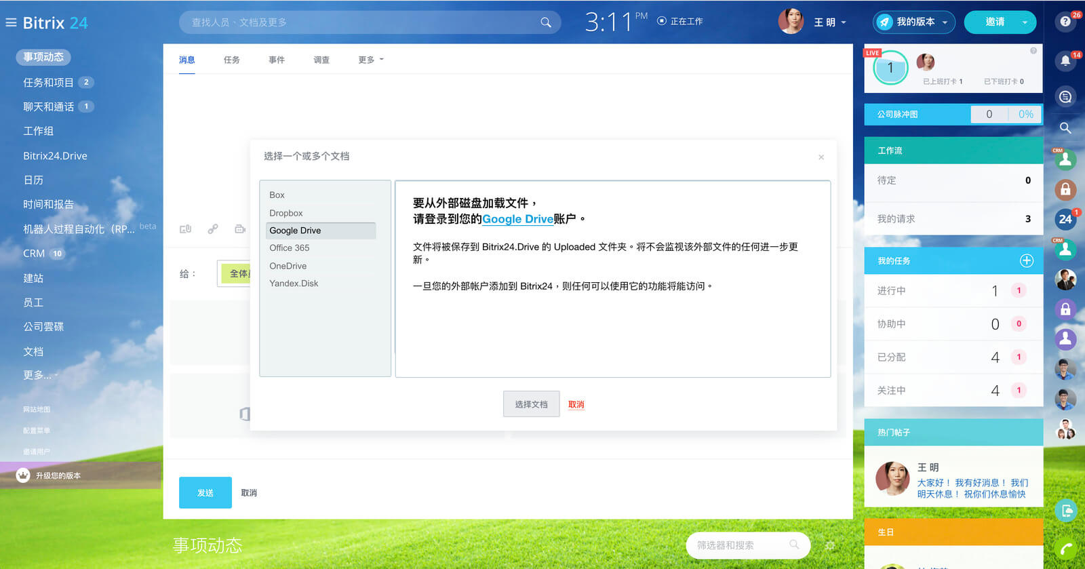
Task: Open 网站地图 in the left menu
Action: point(37,410)
